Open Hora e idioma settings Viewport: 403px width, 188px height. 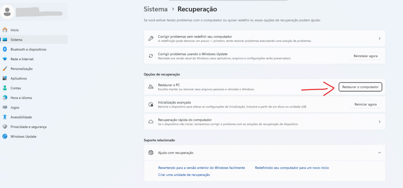point(34,98)
